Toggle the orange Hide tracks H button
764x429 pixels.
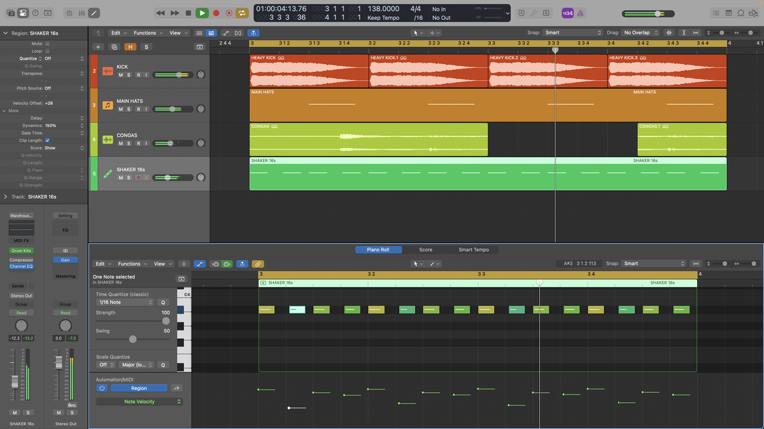130,47
